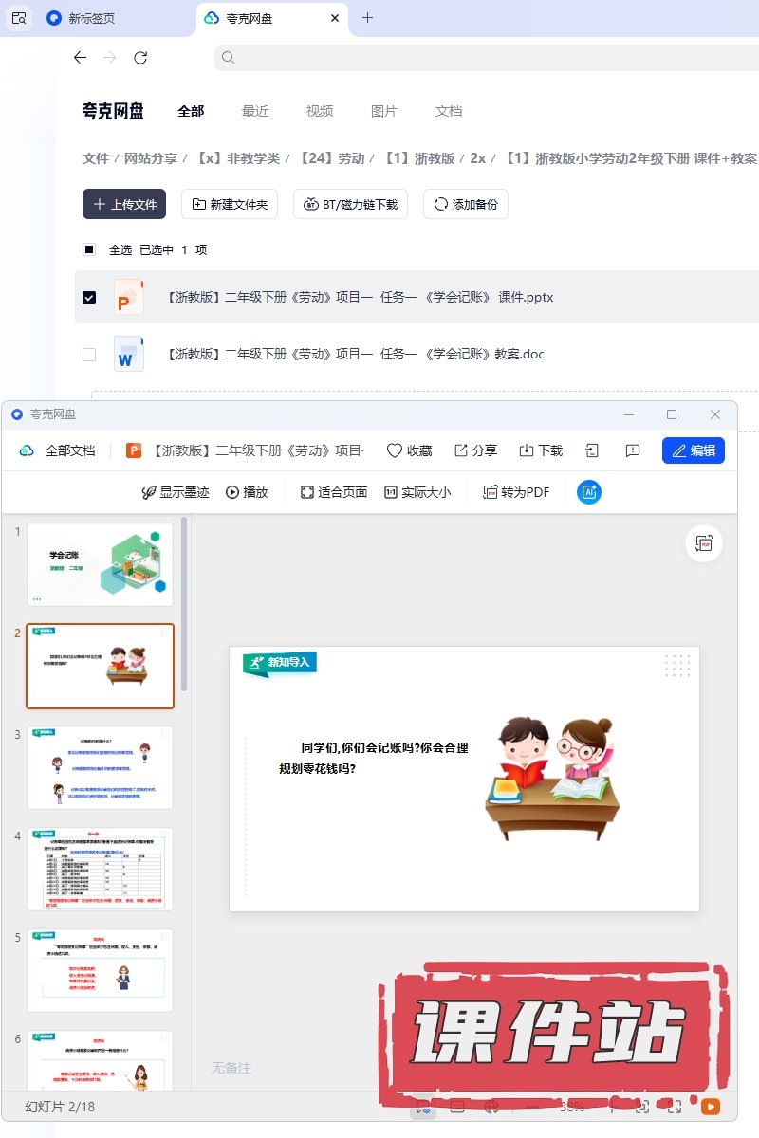Click the feedback speech bubble icon
Image resolution: width=759 pixels, height=1138 pixels.
coord(633,450)
